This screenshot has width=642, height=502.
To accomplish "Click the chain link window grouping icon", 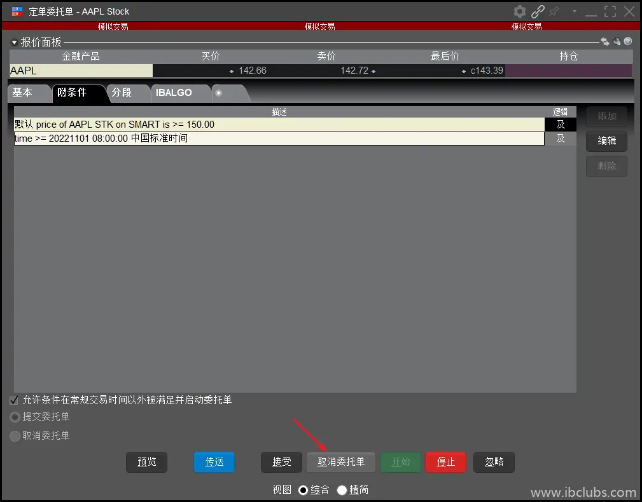I will point(538,11).
